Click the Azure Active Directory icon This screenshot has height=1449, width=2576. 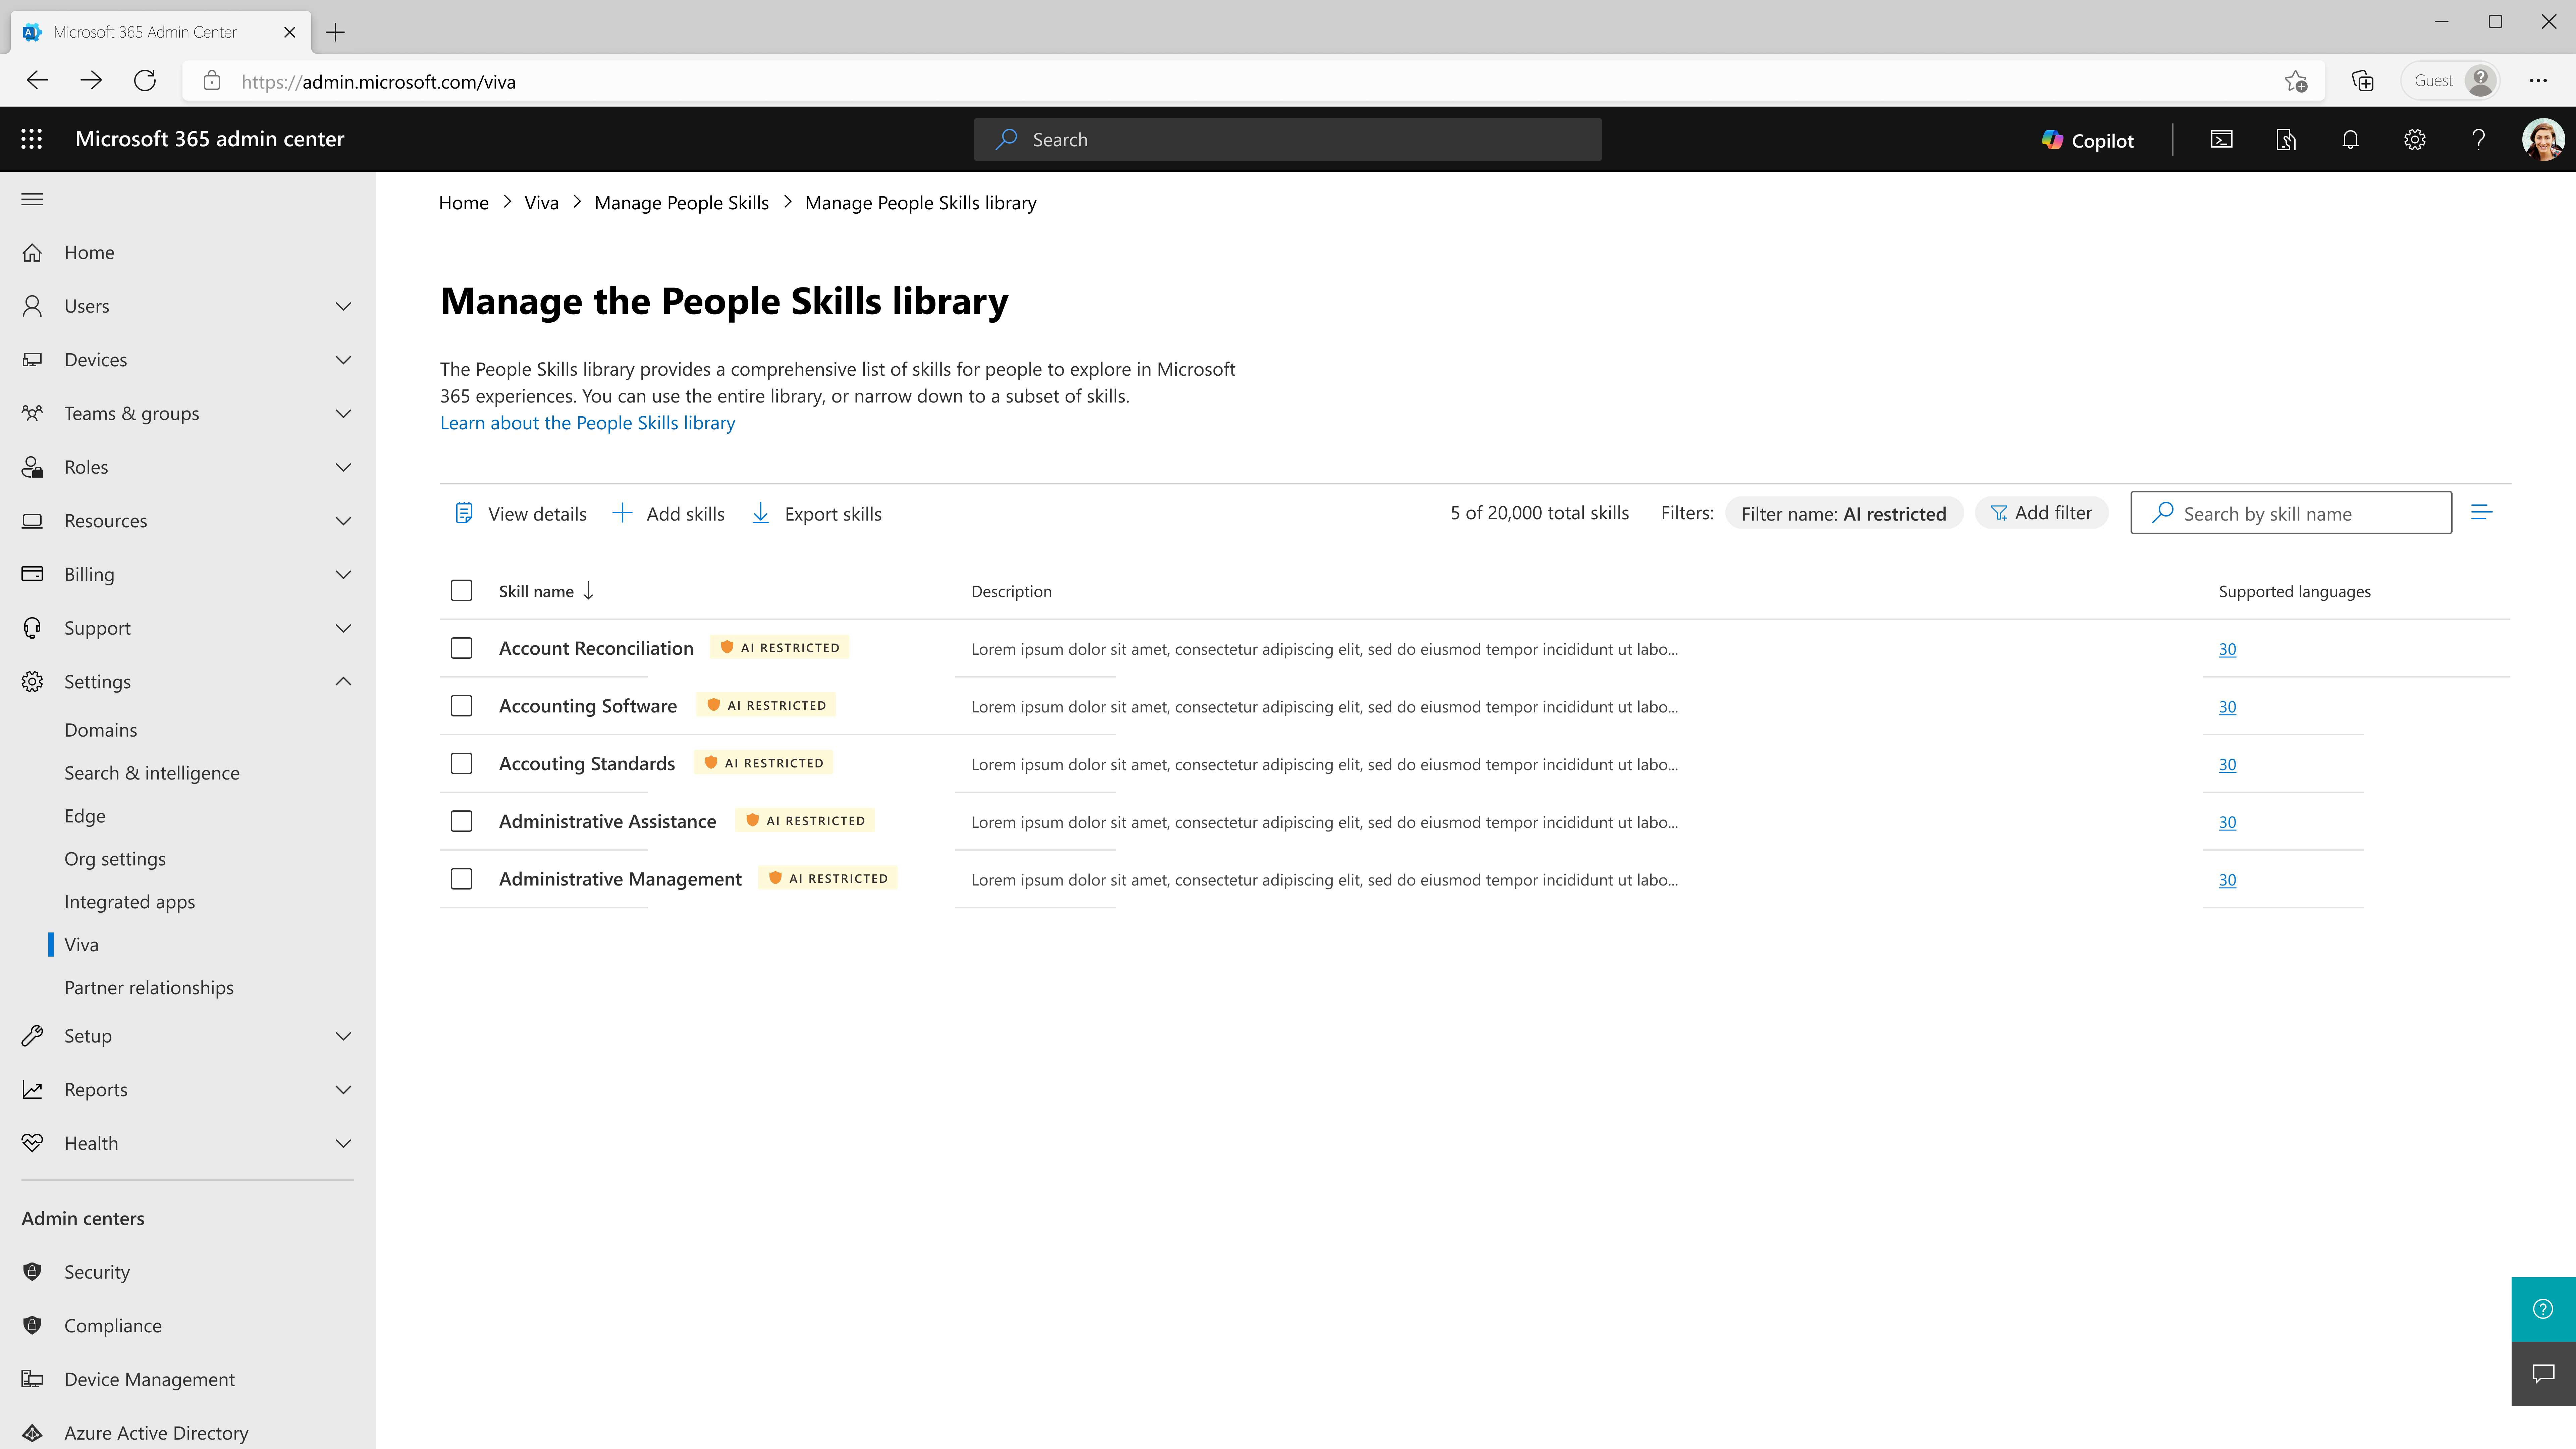(x=32, y=1433)
